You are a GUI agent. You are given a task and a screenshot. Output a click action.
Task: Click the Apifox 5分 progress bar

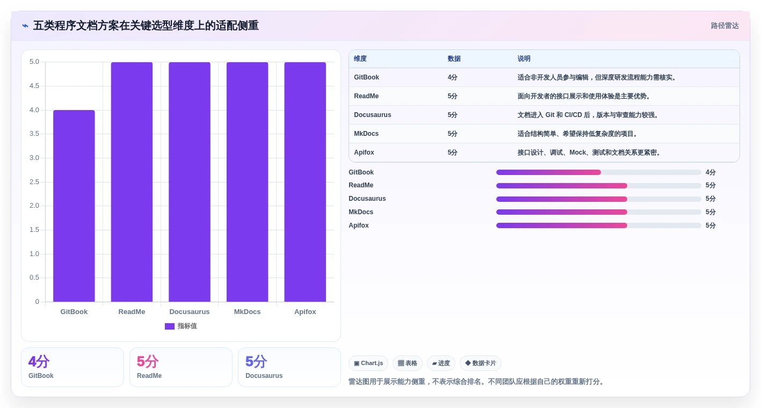coord(599,225)
